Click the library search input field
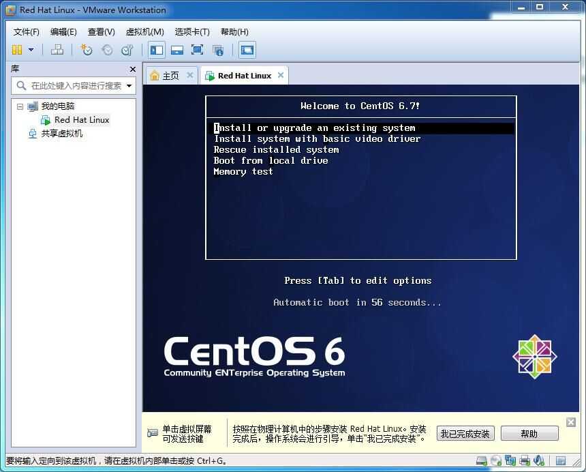Image resolution: width=586 pixels, height=472 pixels. coord(76,86)
